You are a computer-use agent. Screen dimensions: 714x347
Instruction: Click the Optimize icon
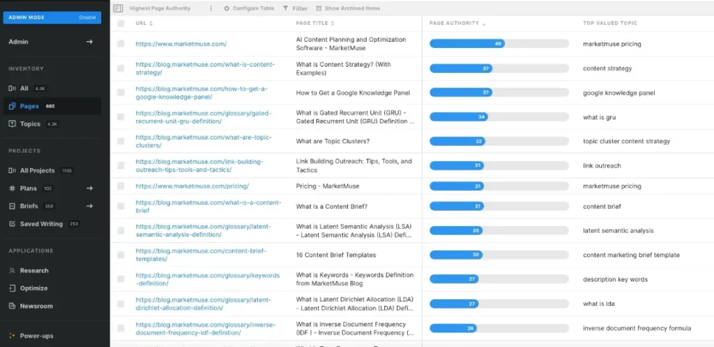[13, 289]
